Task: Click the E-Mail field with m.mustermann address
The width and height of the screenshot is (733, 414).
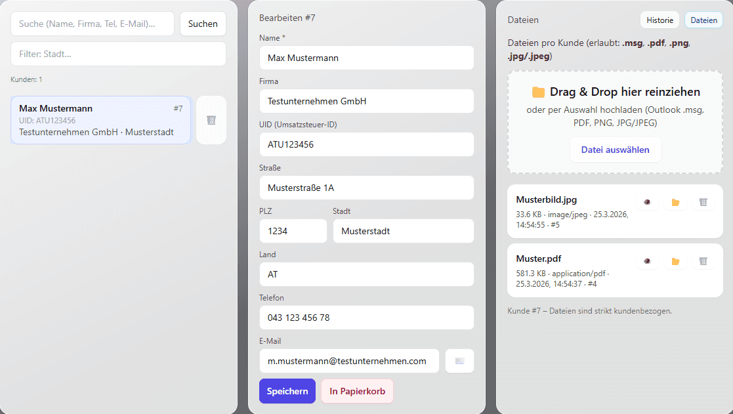Action: click(349, 361)
